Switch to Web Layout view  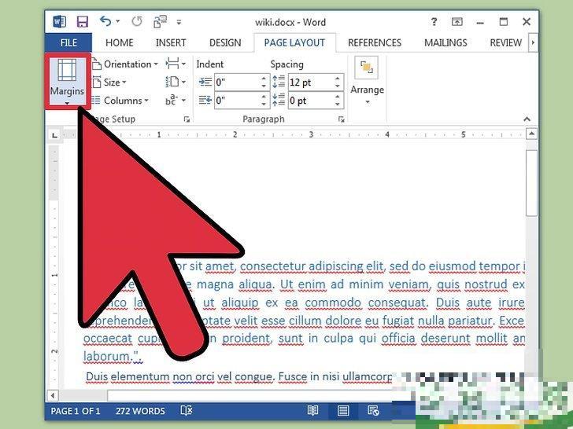pos(373,411)
